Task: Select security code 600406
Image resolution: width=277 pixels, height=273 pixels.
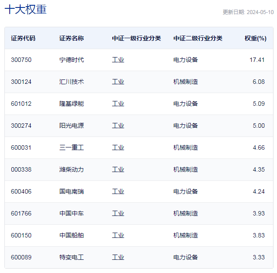Action: point(21,191)
